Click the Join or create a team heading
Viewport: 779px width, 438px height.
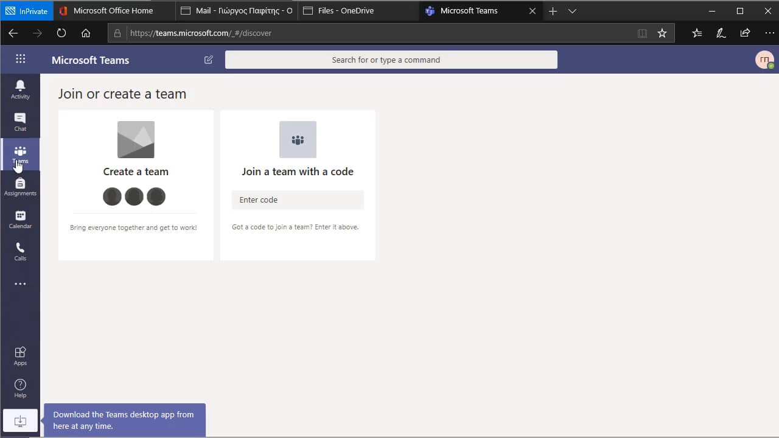point(122,94)
